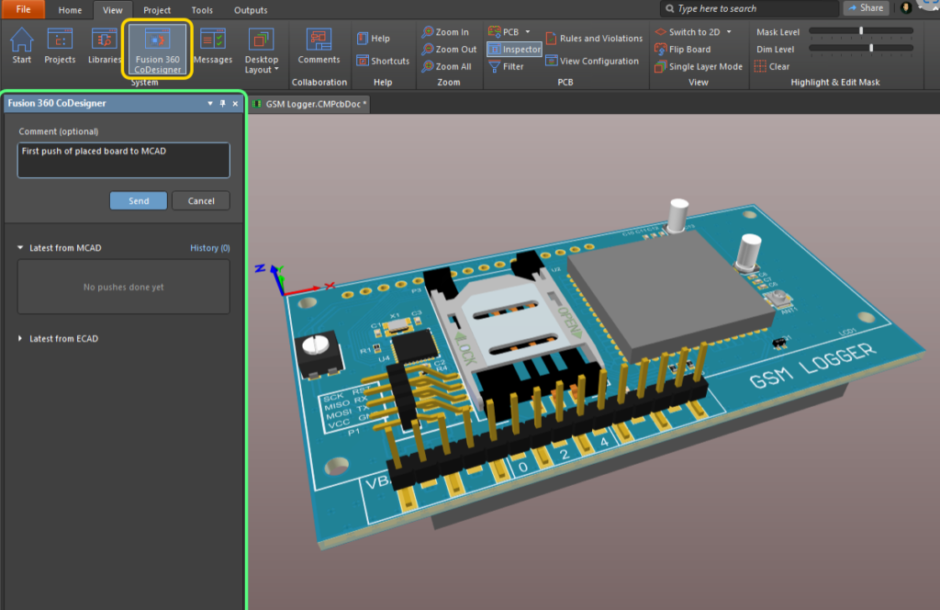Open Rules and Violations panel
This screenshot has width=940, height=610.
594,39
